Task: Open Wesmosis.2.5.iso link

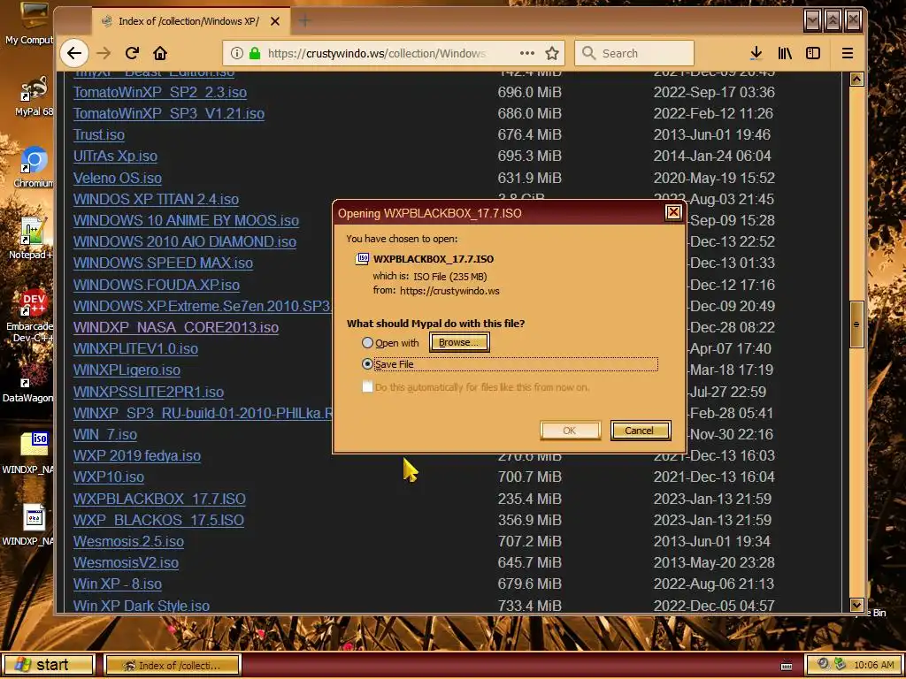Action: [x=128, y=542]
